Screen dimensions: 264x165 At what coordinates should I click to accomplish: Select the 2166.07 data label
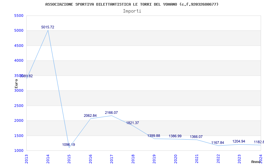(x=111, y=113)
